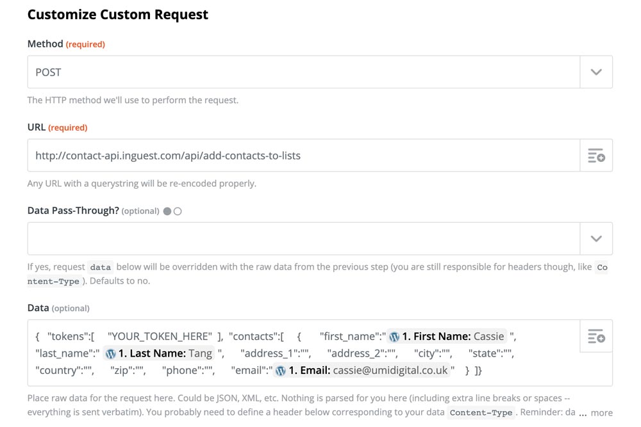The image size is (641, 427).
Task: Click WordPress icon in Email pill
Action: [x=280, y=371]
